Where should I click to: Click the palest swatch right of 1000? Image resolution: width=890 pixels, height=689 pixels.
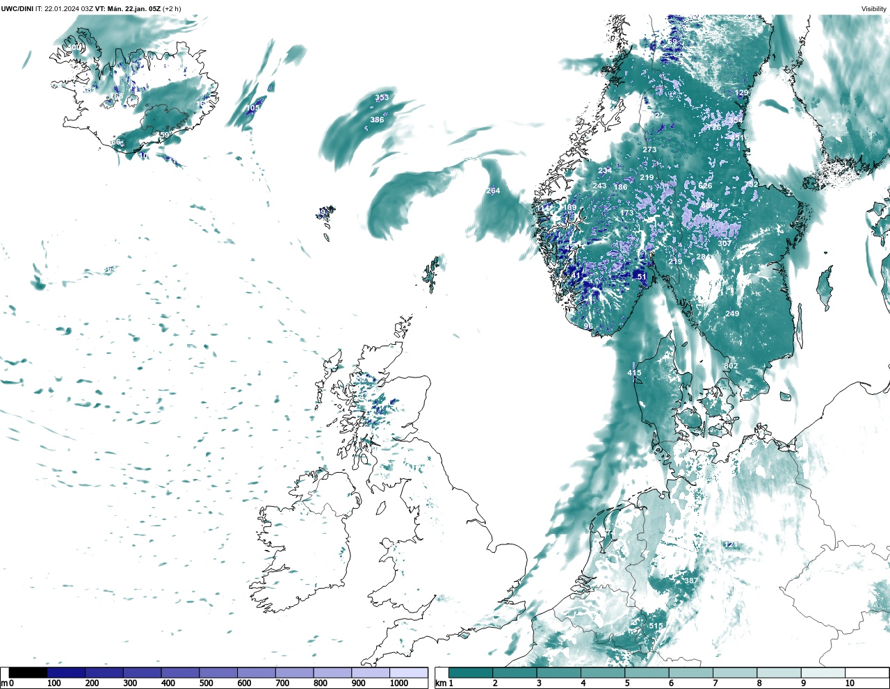[x=408, y=672]
